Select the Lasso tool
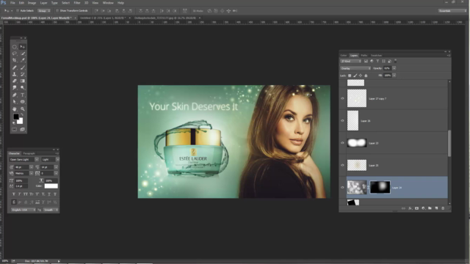470x264 pixels. click(15, 54)
